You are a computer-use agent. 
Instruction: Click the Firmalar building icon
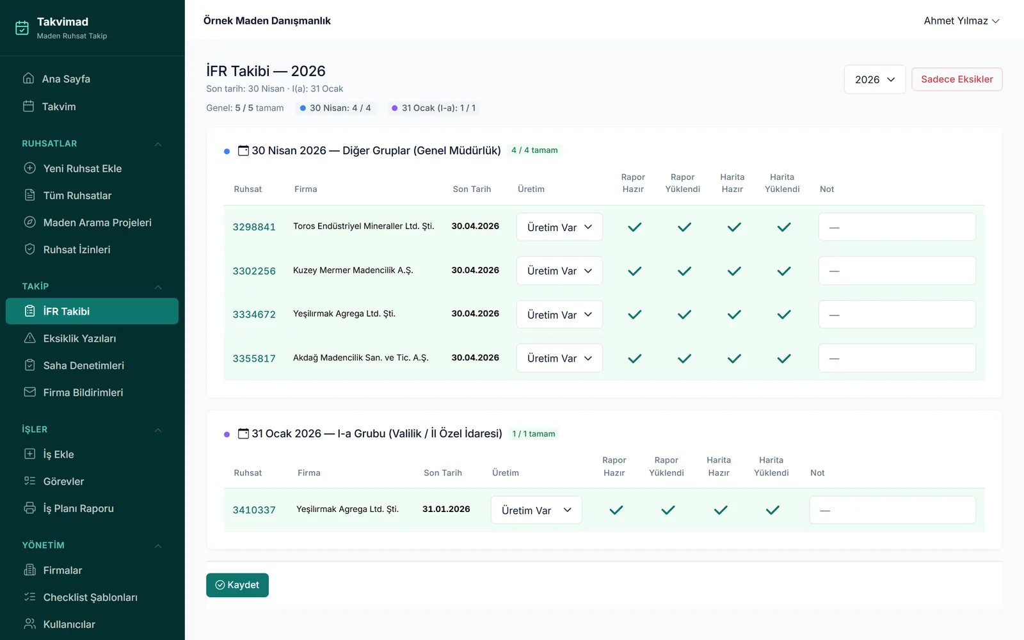click(29, 570)
